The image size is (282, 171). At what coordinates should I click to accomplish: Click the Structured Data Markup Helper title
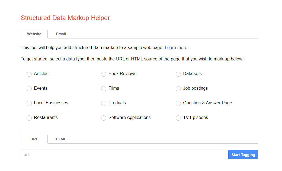65,18
